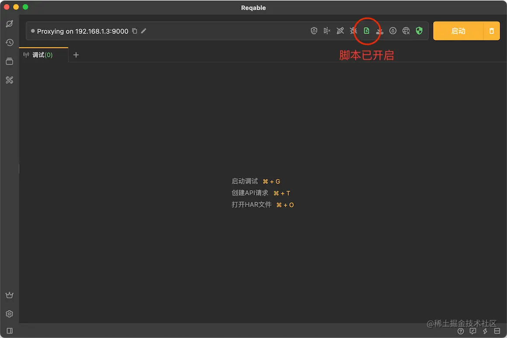Open the script settings via green script icon
507x338 pixels.
coord(366,31)
